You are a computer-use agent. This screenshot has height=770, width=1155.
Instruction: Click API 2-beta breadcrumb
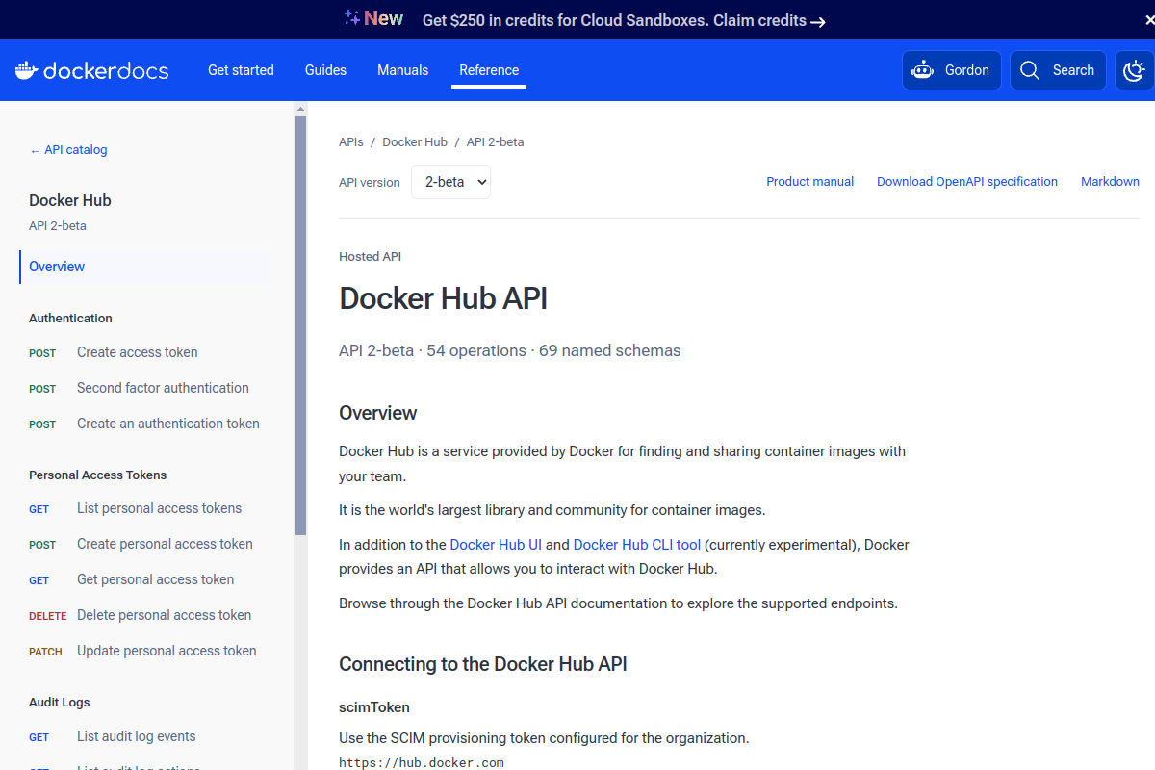pyautogui.click(x=495, y=141)
